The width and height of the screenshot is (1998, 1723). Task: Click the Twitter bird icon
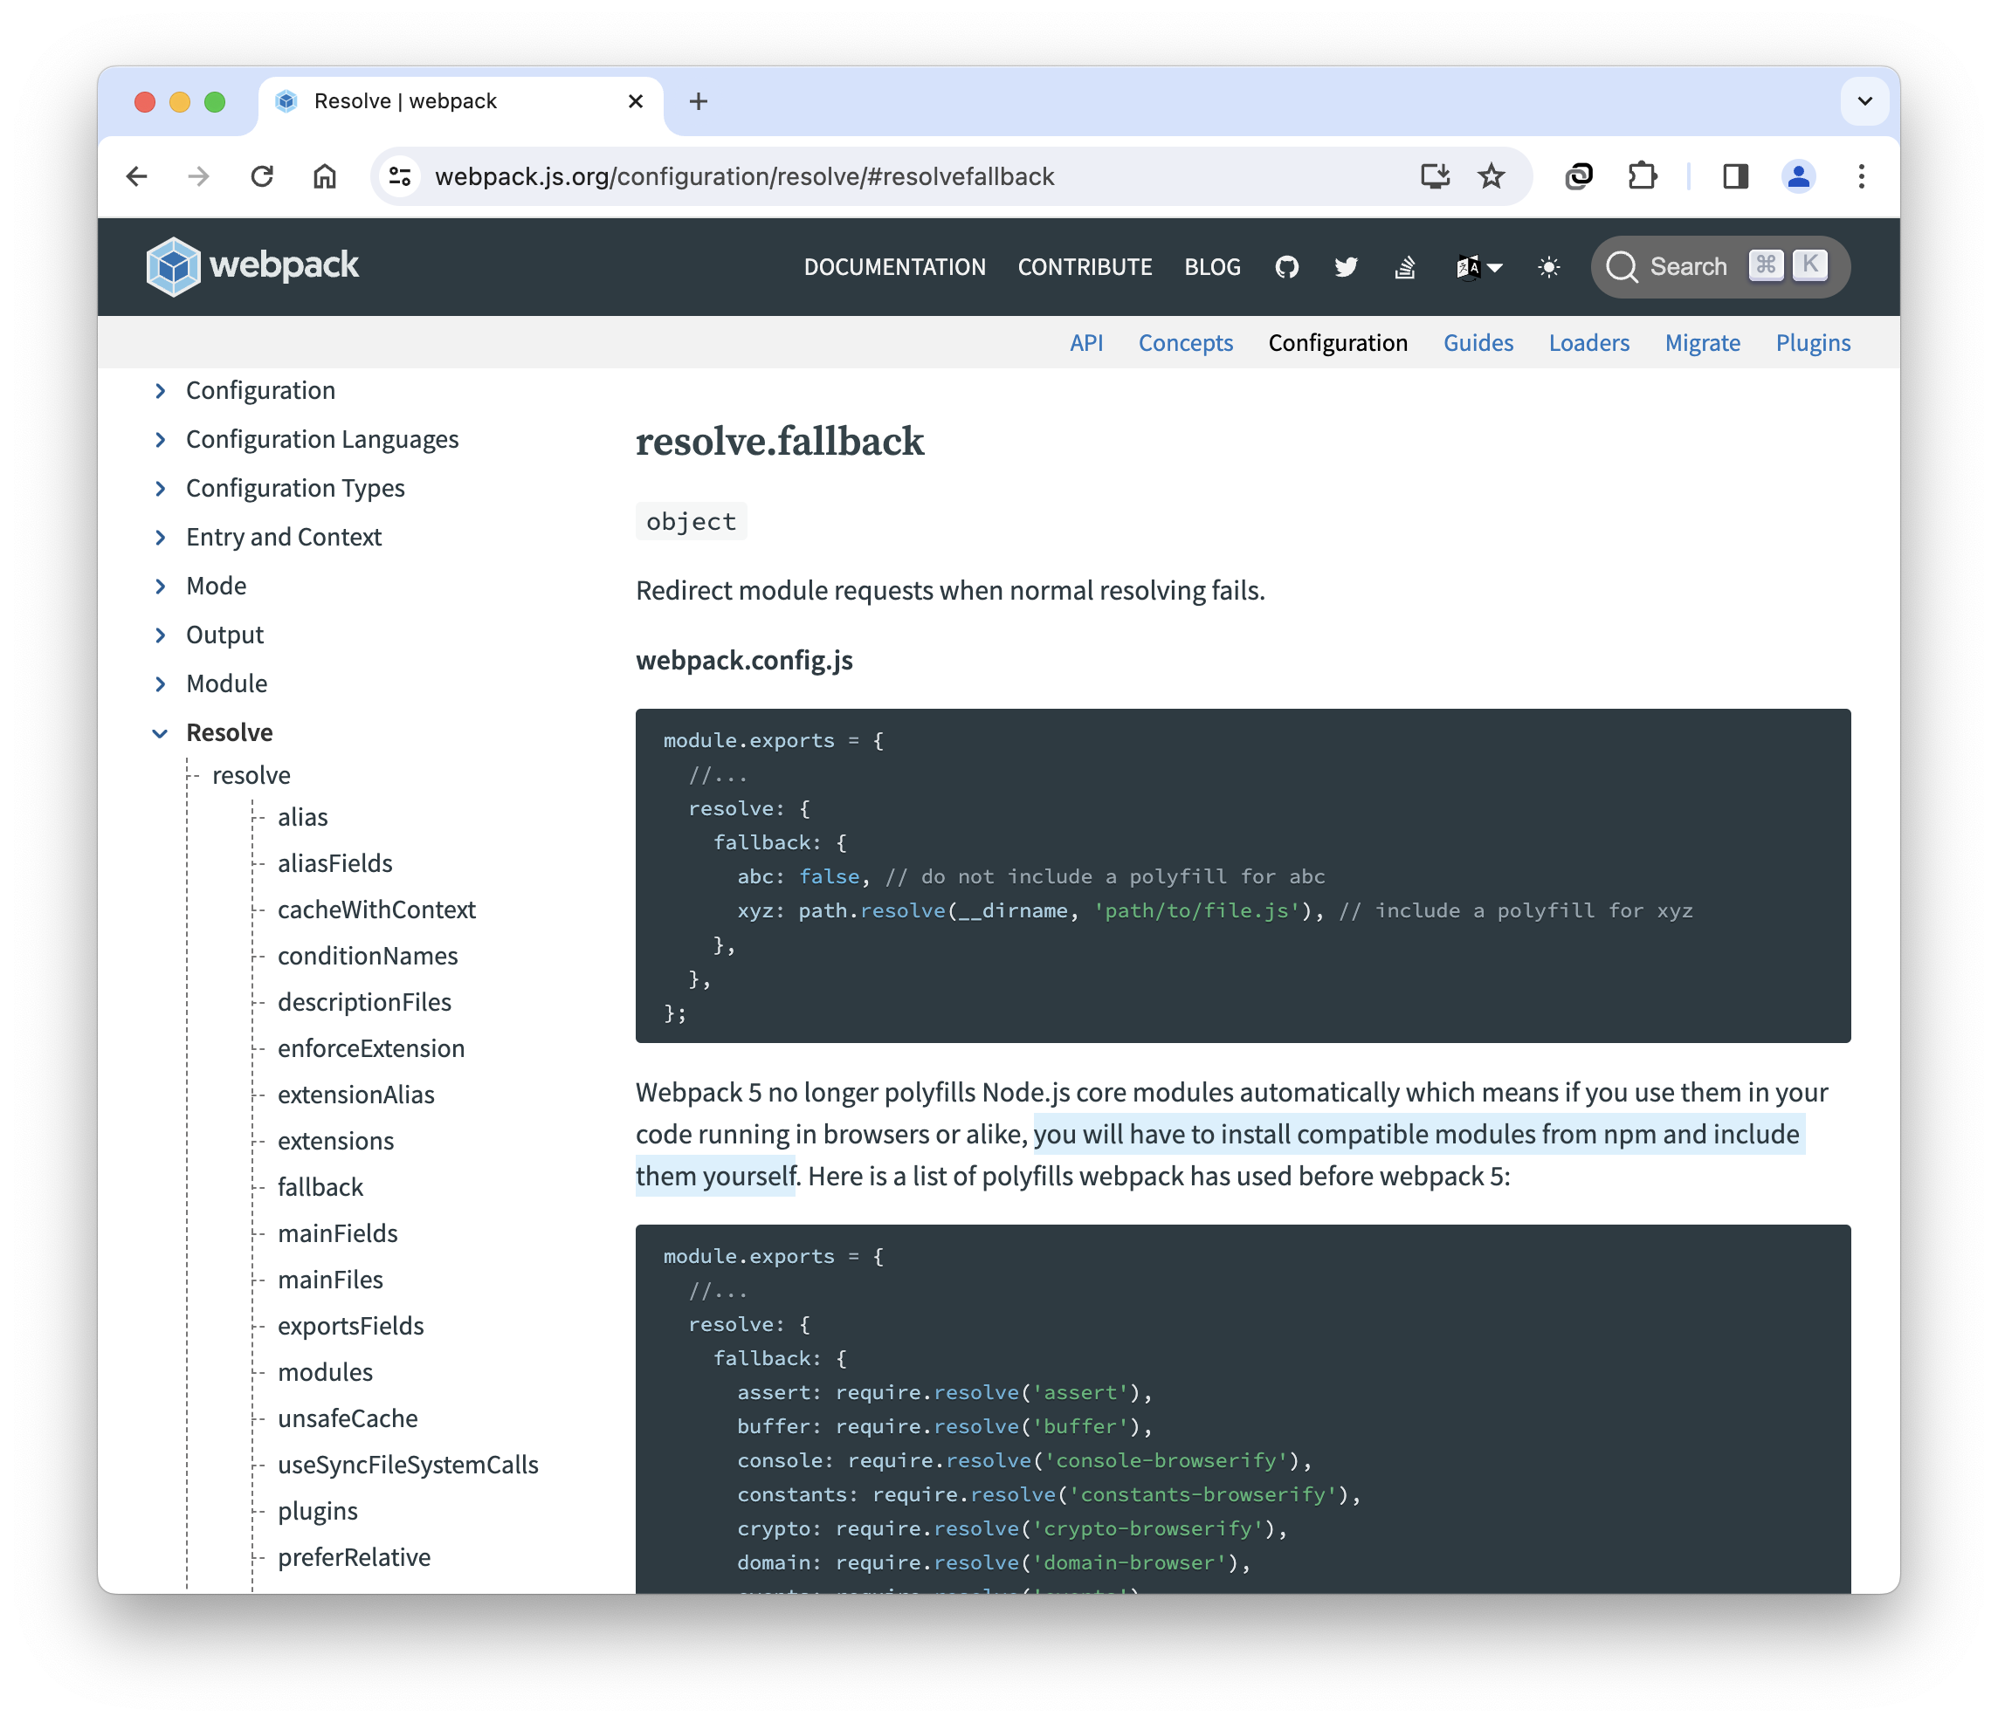point(1345,267)
